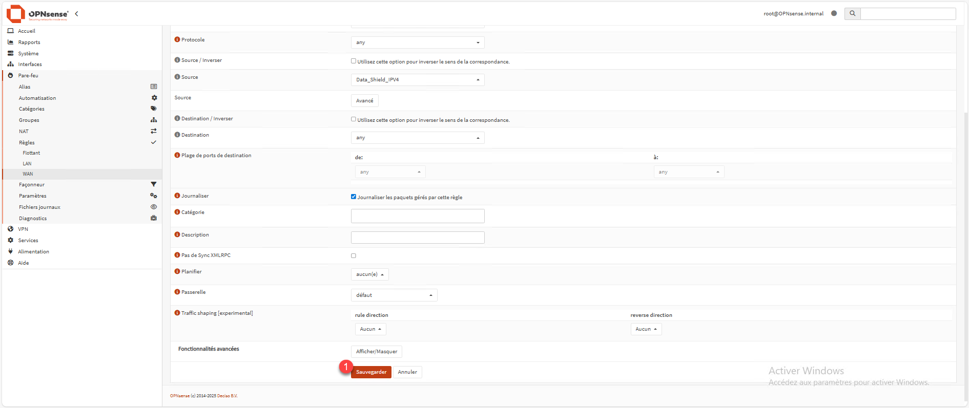Click the search magnifier icon
Screen dimensions: 969x408
tap(853, 14)
